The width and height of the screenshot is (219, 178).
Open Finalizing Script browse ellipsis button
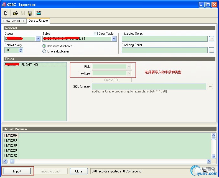tap(212, 50)
